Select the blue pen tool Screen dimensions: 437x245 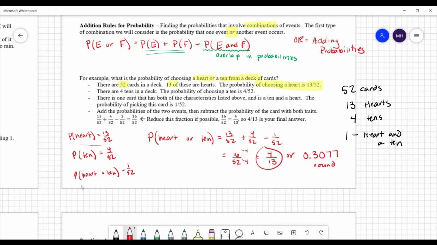click(143, 234)
